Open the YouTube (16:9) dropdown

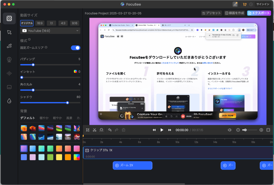point(50,31)
